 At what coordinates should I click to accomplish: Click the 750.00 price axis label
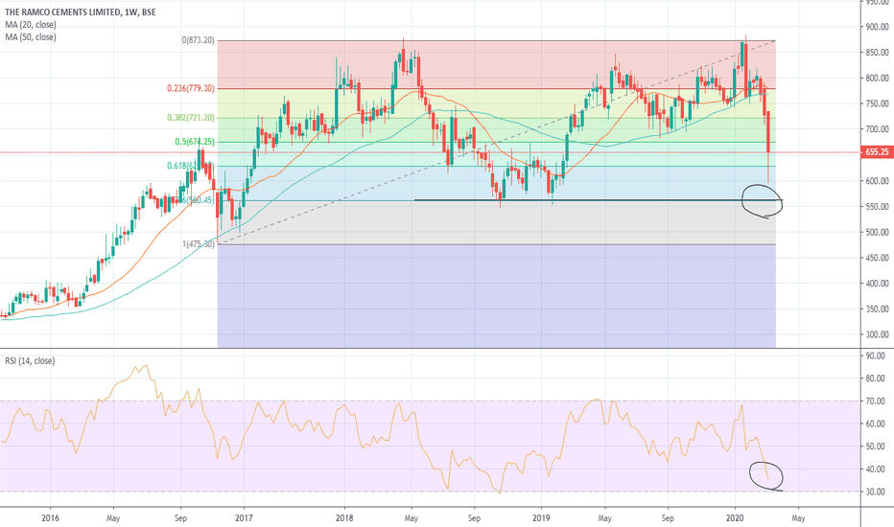click(x=877, y=103)
